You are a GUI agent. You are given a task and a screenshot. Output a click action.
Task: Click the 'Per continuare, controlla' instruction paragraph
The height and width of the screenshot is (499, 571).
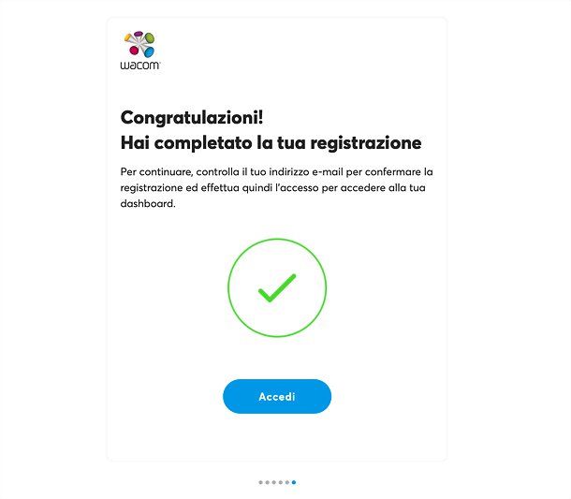pos(276,187)
